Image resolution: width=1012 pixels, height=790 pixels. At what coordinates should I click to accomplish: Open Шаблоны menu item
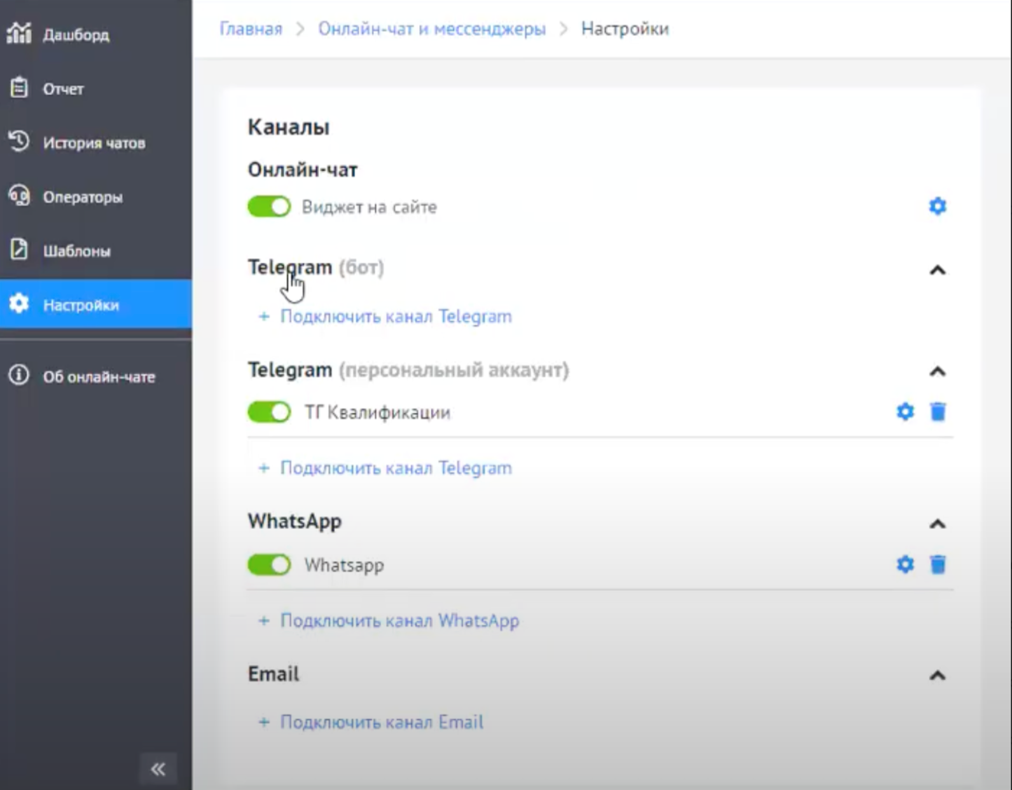[x=95, y=250]
